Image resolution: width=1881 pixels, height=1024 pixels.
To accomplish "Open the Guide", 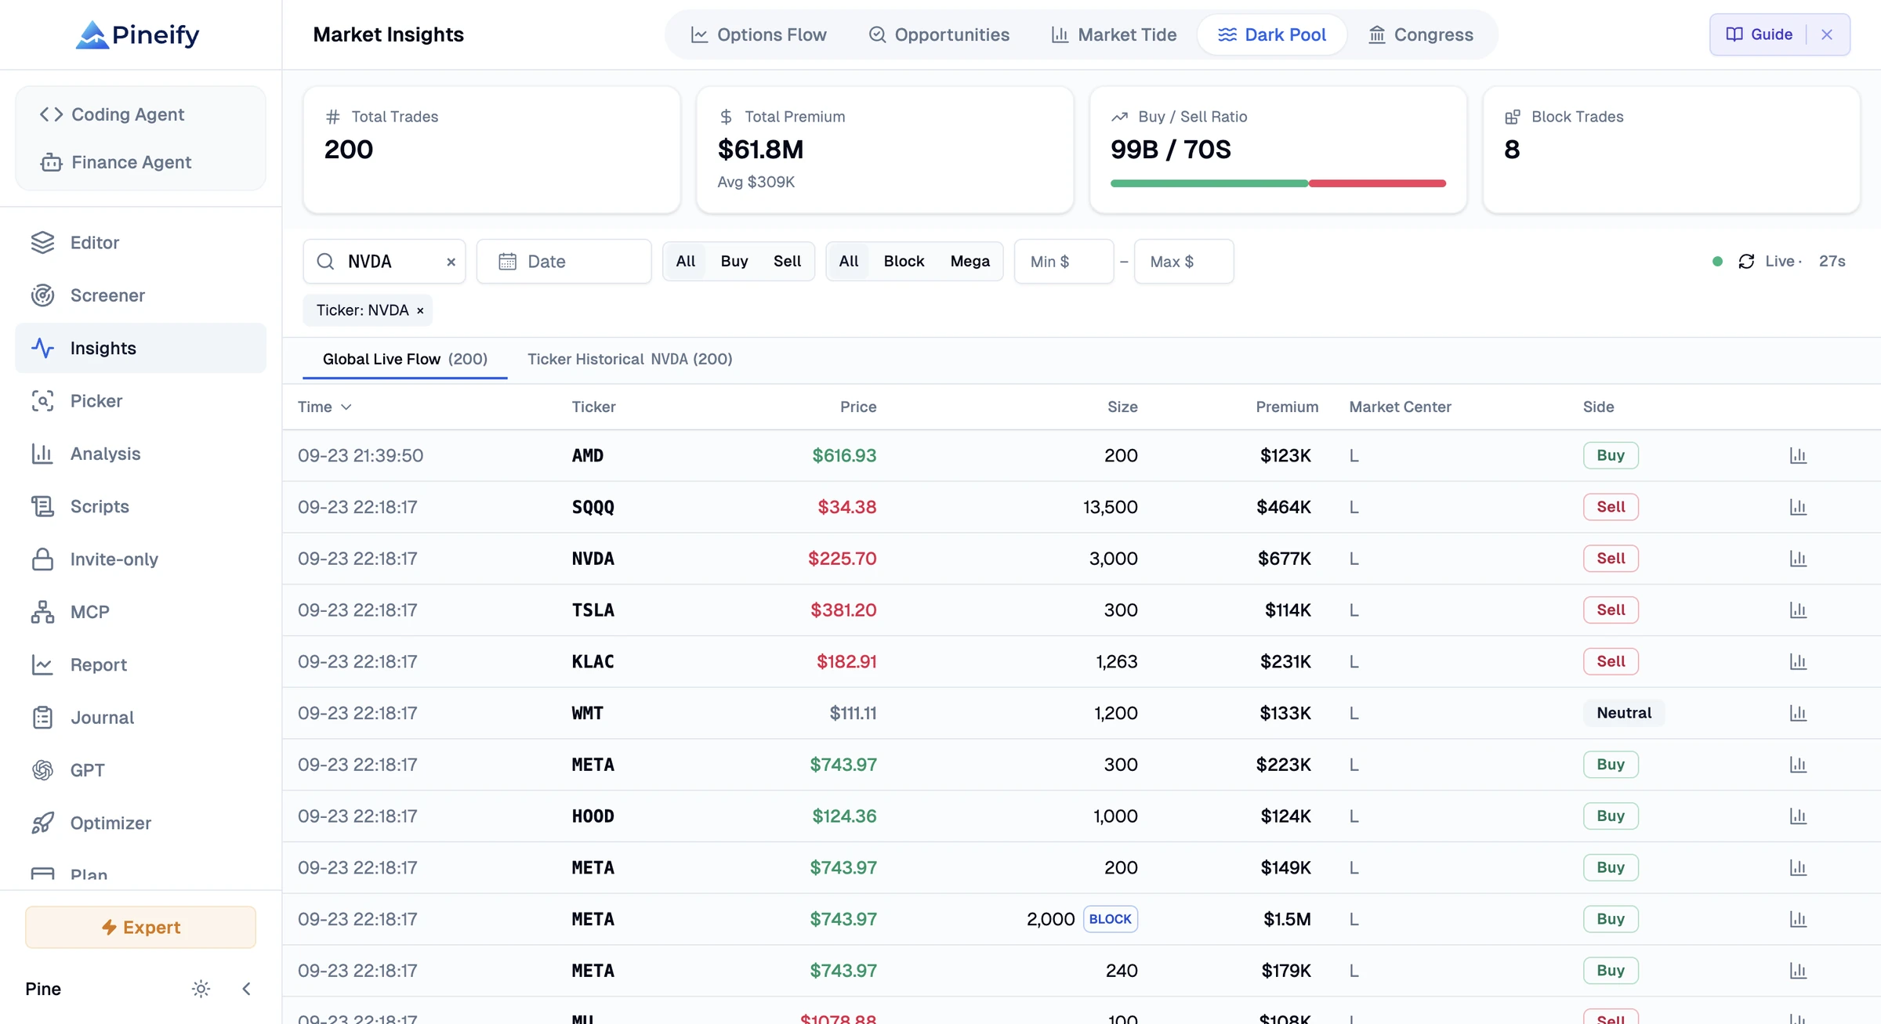I will click(1760, 34).
